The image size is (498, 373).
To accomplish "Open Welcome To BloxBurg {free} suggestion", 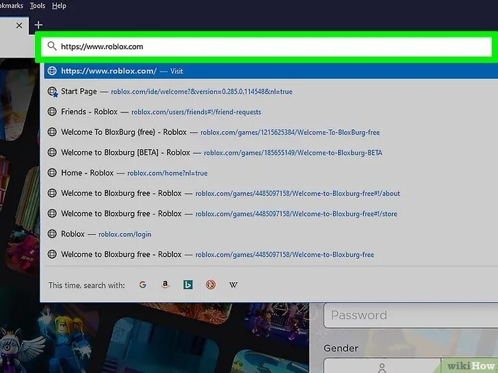I will tap(271, 133).
